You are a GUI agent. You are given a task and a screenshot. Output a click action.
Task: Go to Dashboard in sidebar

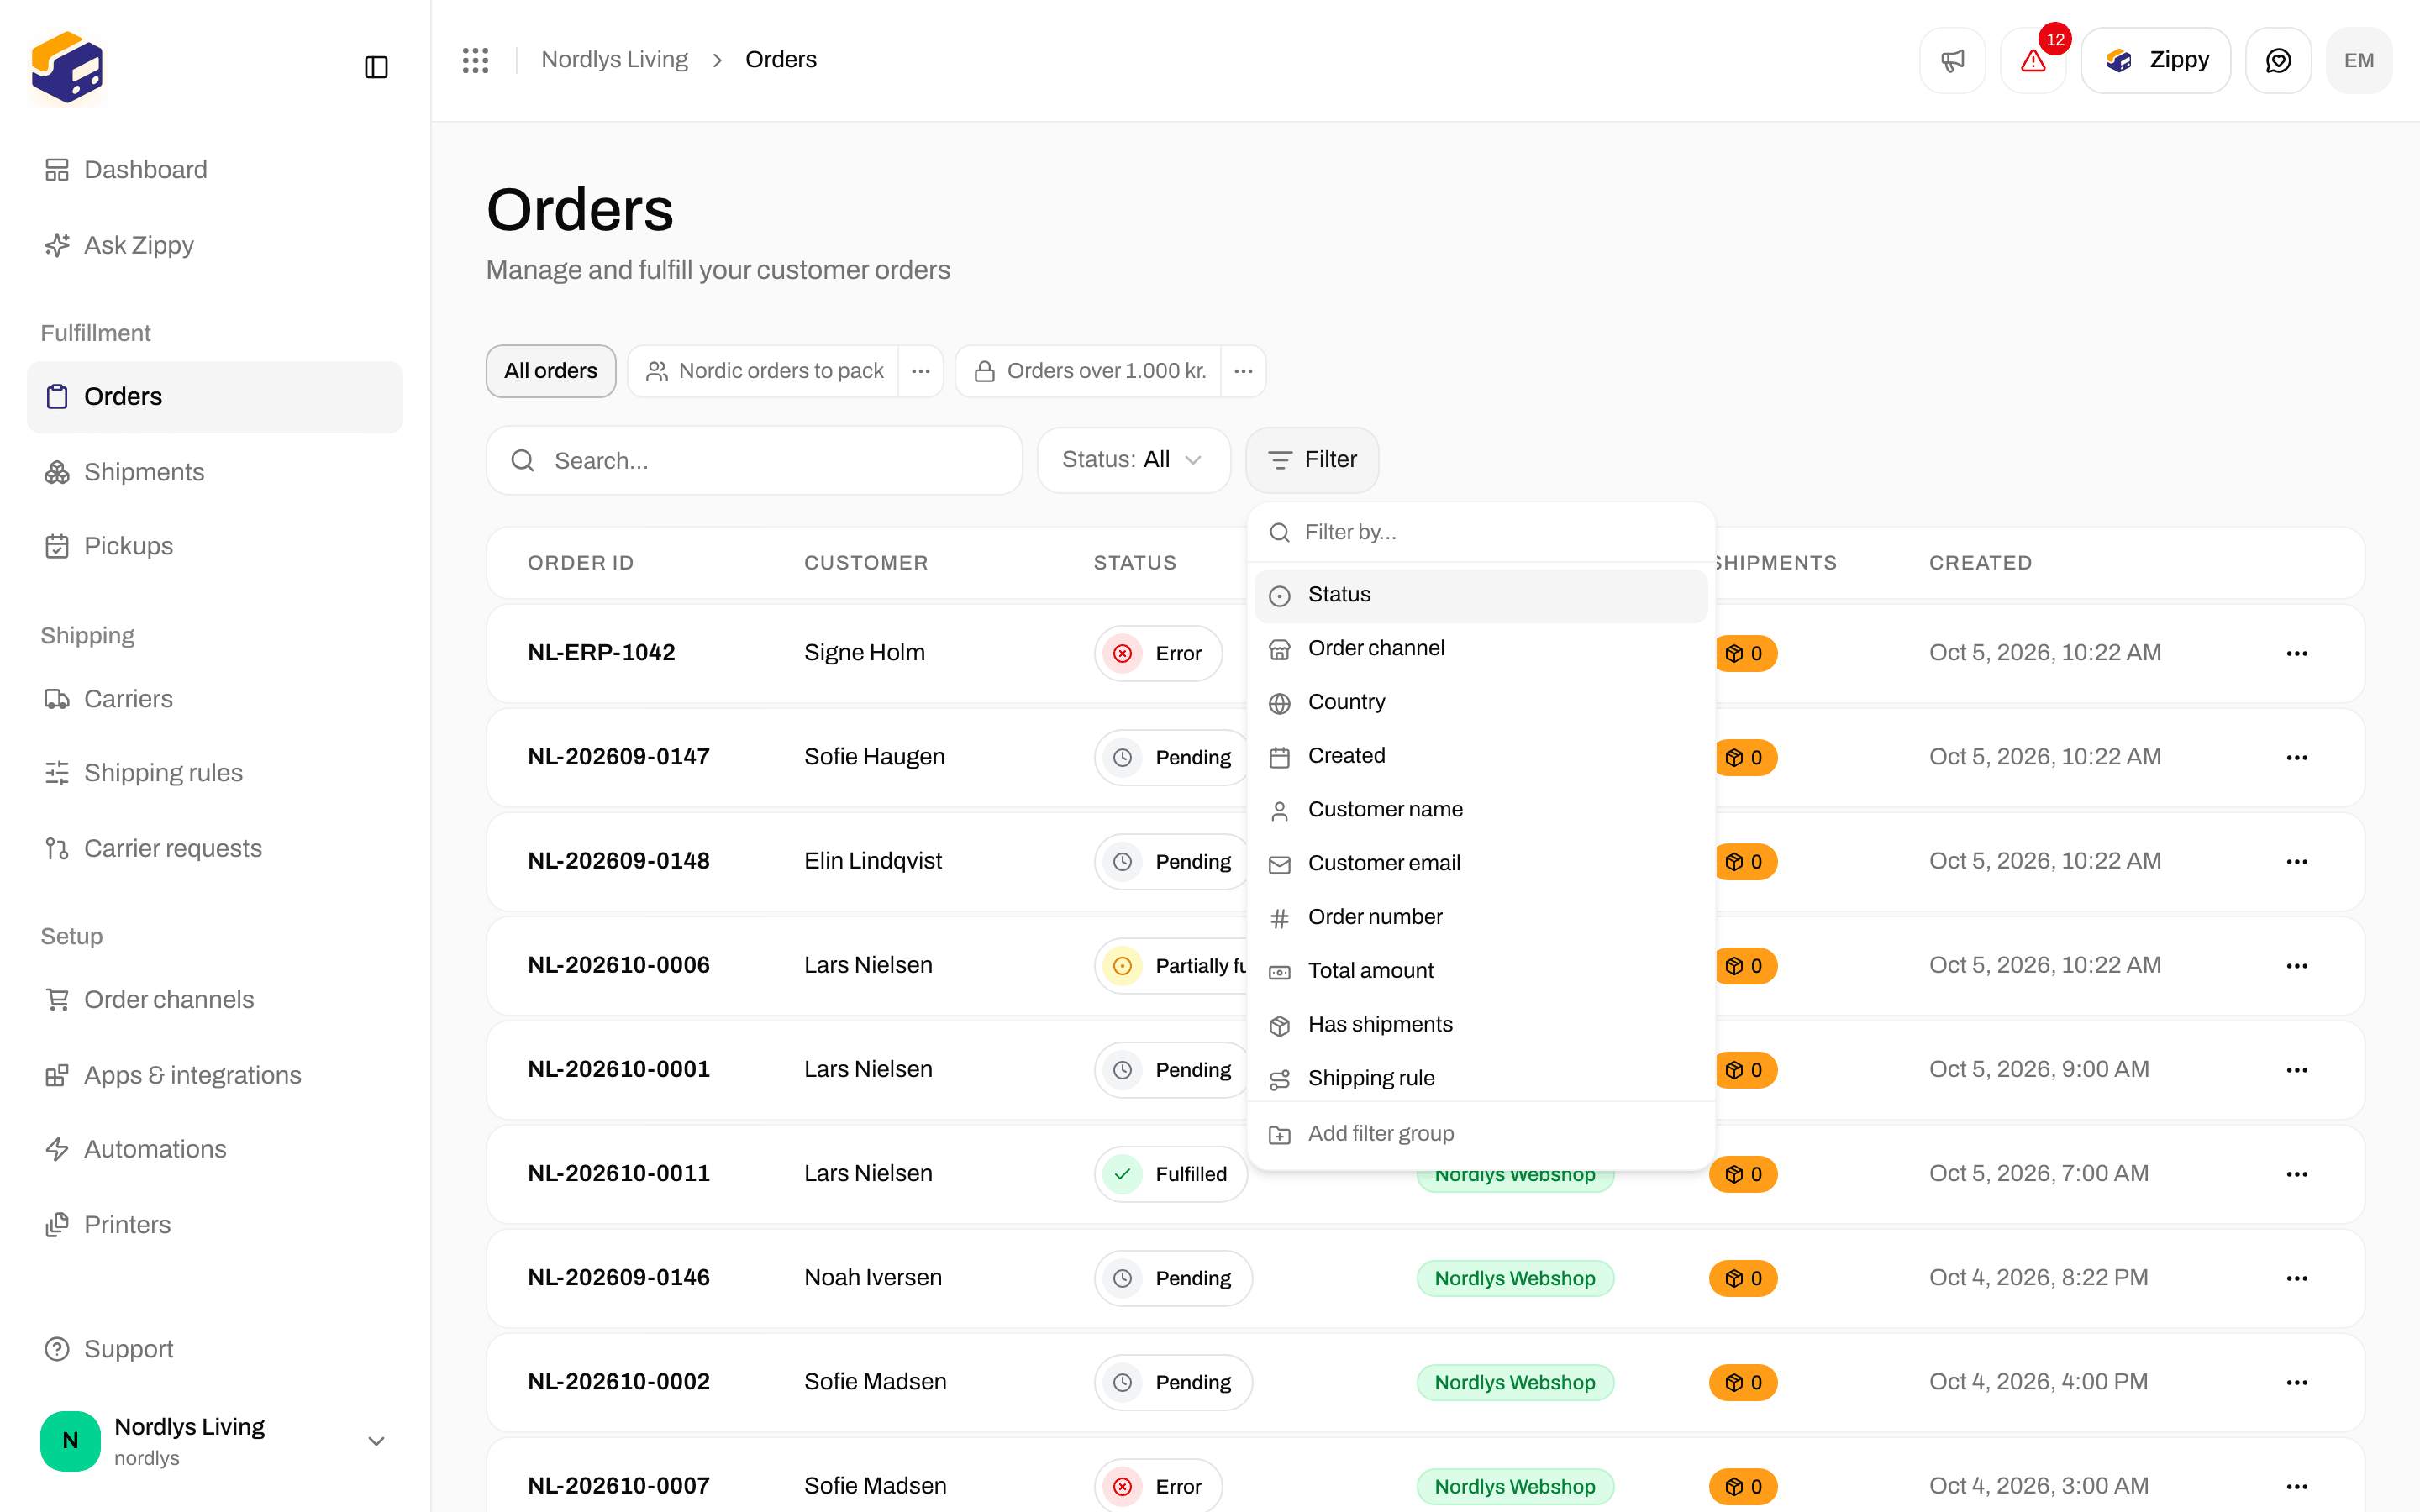click(x=215, y=170)
